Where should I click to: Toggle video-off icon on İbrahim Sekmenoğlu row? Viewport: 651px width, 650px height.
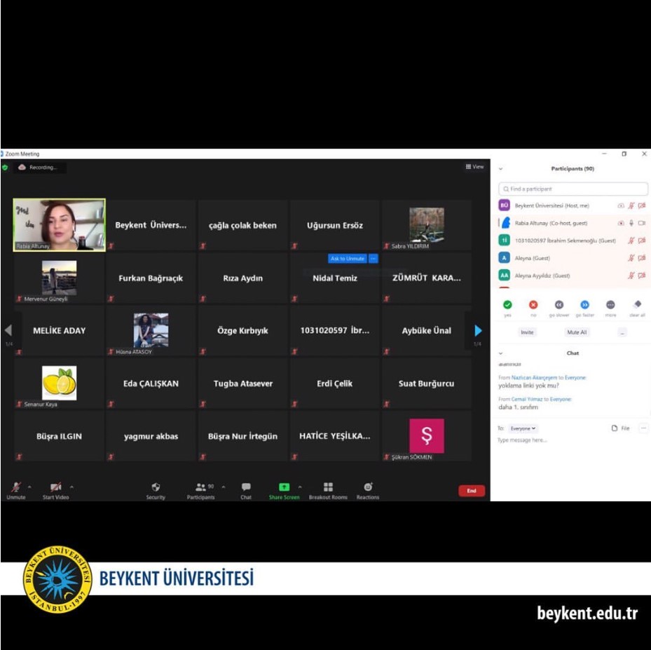point(642,241)
